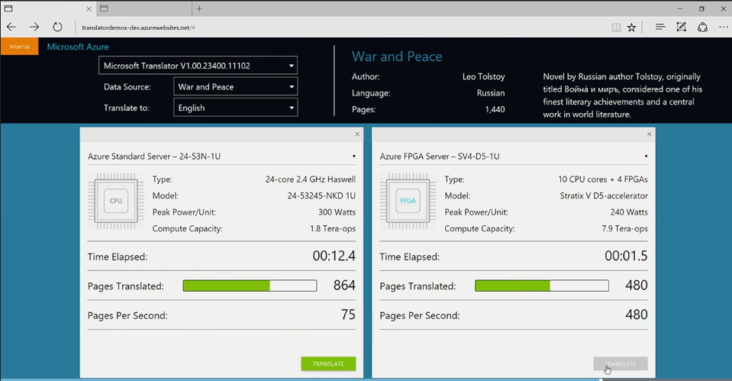The height and width of the screenshot is (381, 732).
Task: Minimize the browser window
Action: click(679, 8)
